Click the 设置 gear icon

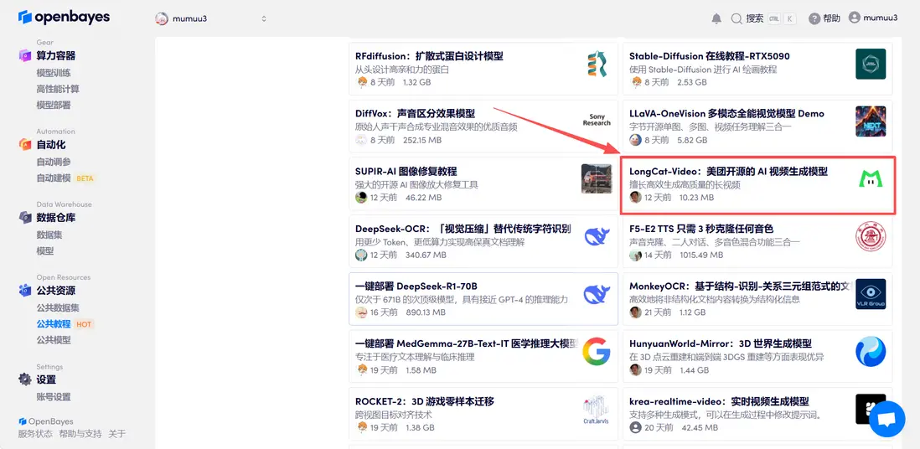click(x=24, y=379)
